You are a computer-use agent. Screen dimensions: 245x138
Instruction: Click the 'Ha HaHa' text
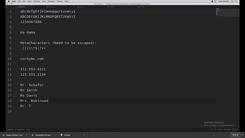coord(28,32)
